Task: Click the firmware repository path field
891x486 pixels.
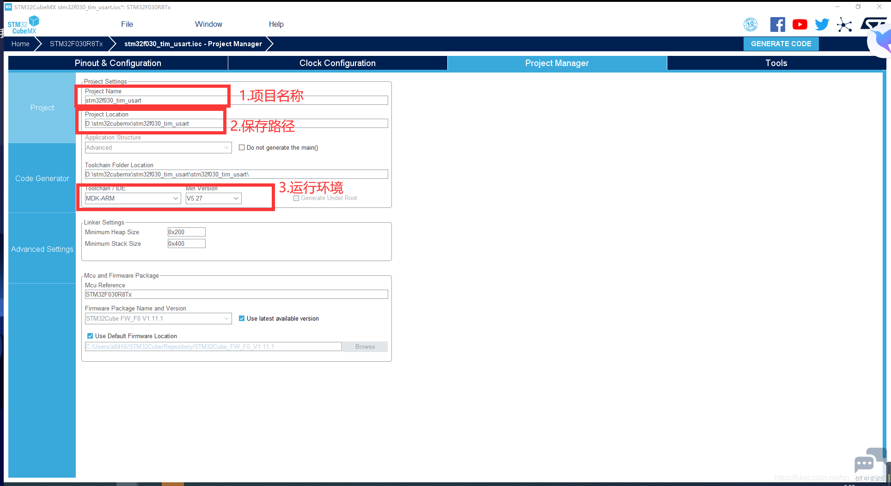Action: (213, 347)
